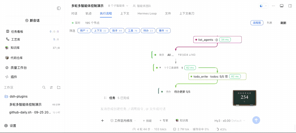The height and width of the screenshot is (133, 296).
Task: Toggle the 事件 16 filter chip
Action: click(x=163, y=31)
